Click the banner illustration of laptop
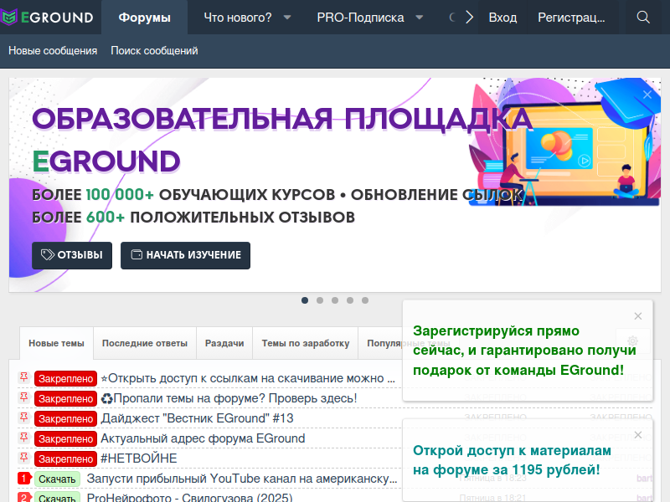The image size is (670, 502). 564,143
